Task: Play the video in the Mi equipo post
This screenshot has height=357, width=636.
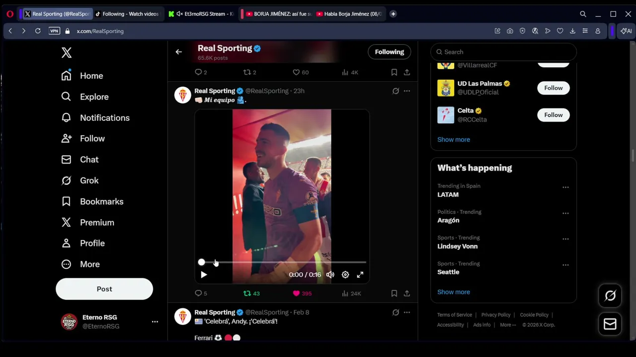Action: click(x=204, y=275)
